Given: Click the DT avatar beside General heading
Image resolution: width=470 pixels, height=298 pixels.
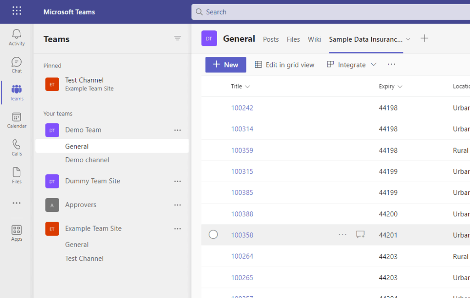Looking at the screenshot, I should pos(209,39).
